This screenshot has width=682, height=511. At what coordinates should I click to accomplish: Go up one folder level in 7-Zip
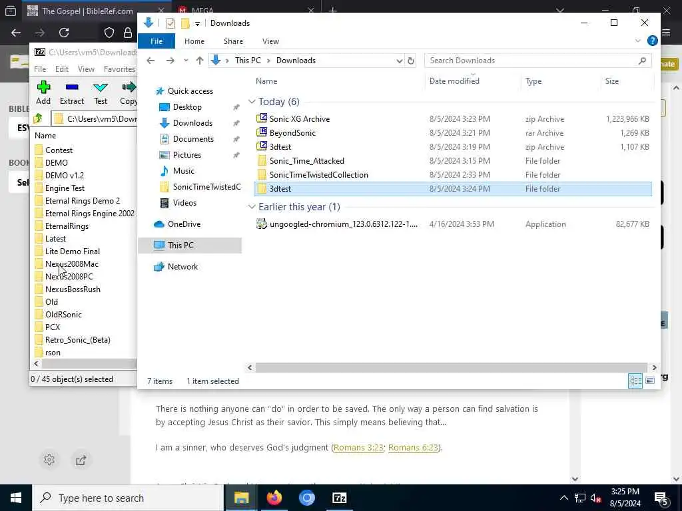pos(38,118)
